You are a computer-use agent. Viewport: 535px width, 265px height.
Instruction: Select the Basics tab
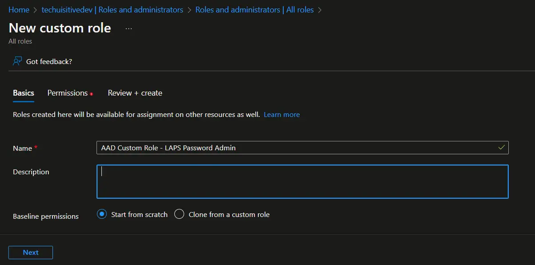click(23, 93)
